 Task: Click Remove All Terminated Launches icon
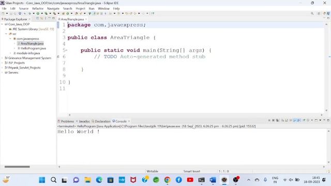coord(277,120)
